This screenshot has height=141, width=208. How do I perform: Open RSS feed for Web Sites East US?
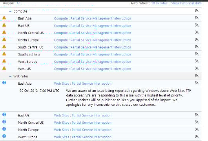pyautogui.click(x=197, y=115)
